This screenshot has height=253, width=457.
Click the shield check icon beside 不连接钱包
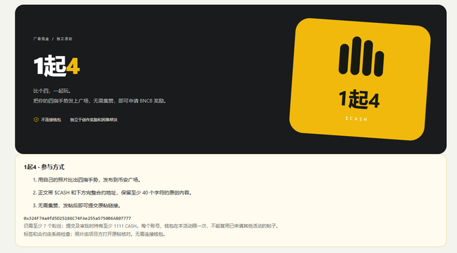tap(36, 120)
